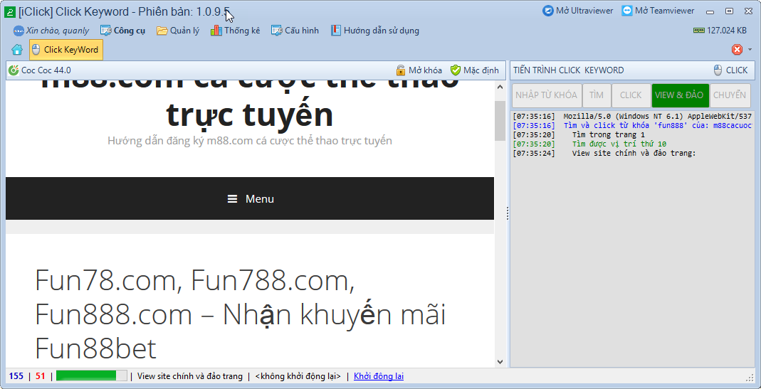This screenshot has width=761, height=389.
Task: Minimize the iClick window
Action: coord(710,11)
